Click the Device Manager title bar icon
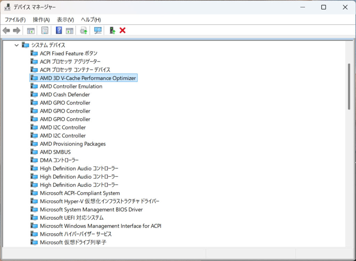The image size is (356, 261). (7, 7)
